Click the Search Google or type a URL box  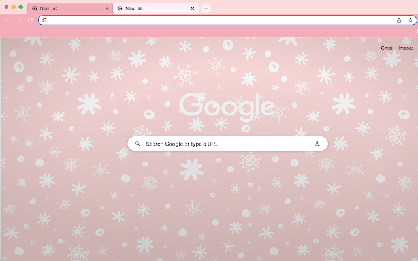pyautogui.click(x=228, y=144)
